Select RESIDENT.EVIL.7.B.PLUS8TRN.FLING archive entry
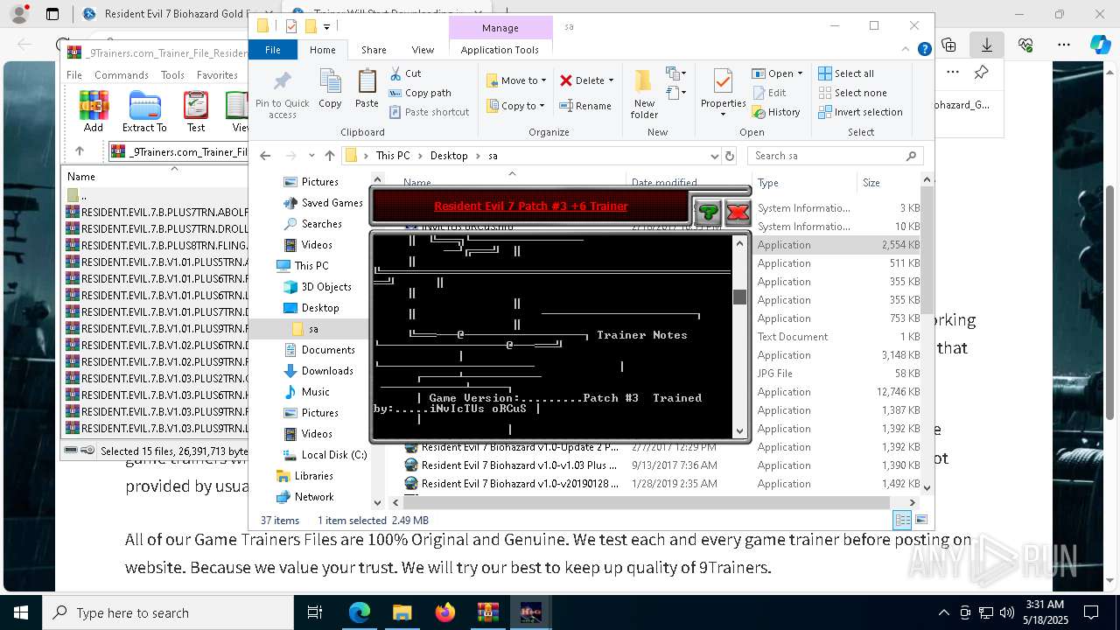 tap(157, 244)
